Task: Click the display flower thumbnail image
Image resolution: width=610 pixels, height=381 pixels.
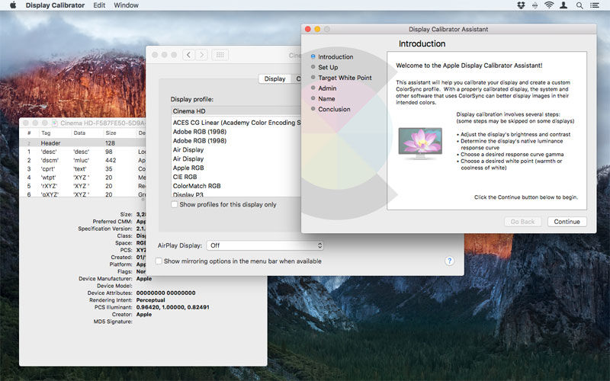Action: pyautogui.click(x=420, y=143)
